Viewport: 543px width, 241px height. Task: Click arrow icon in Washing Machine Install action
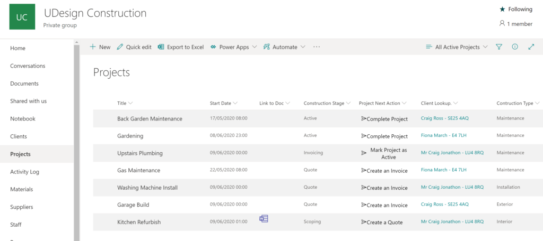pos(364,188)
